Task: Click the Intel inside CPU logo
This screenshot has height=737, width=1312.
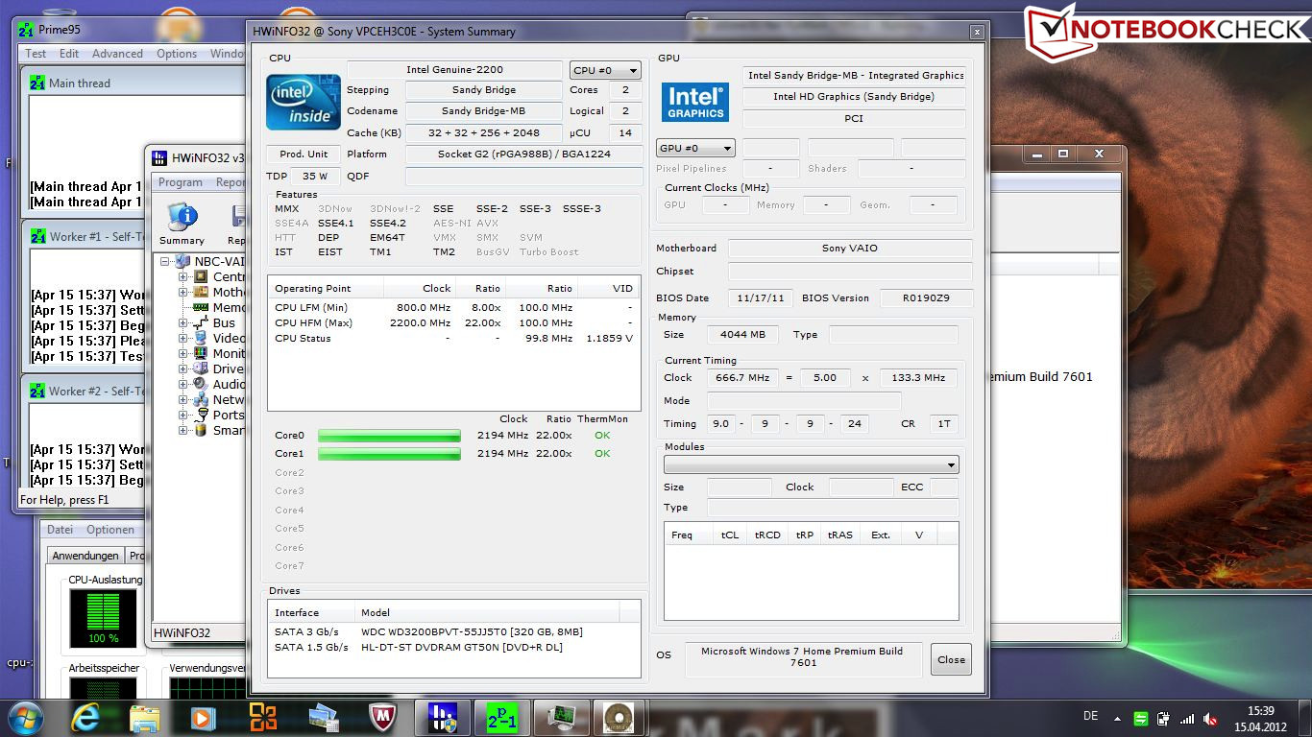Action: pos(303,102)
